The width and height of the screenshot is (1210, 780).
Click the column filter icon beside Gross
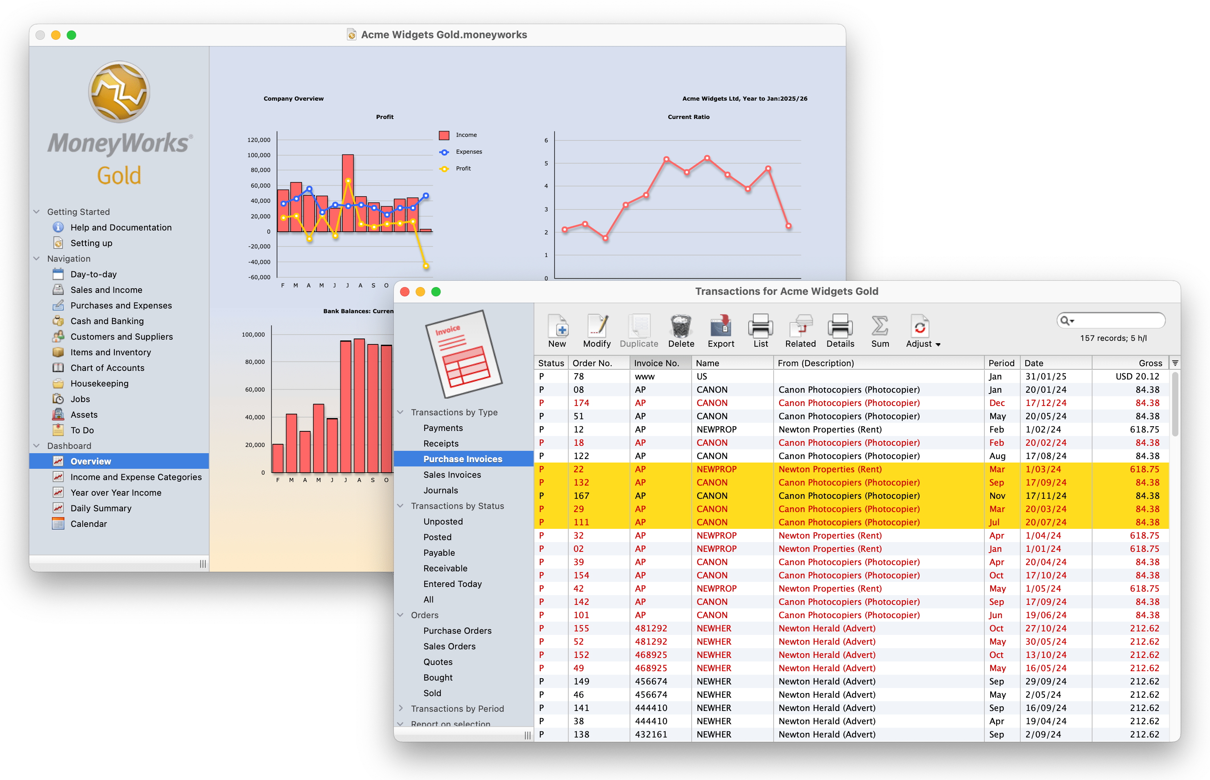pos(1174,363)
